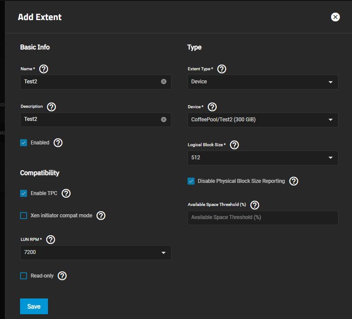Show help for Read-only option
Screen dimensions: 352x319
62,276
